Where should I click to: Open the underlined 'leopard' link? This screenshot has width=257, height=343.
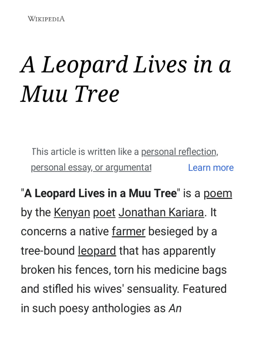pos(97,251)
